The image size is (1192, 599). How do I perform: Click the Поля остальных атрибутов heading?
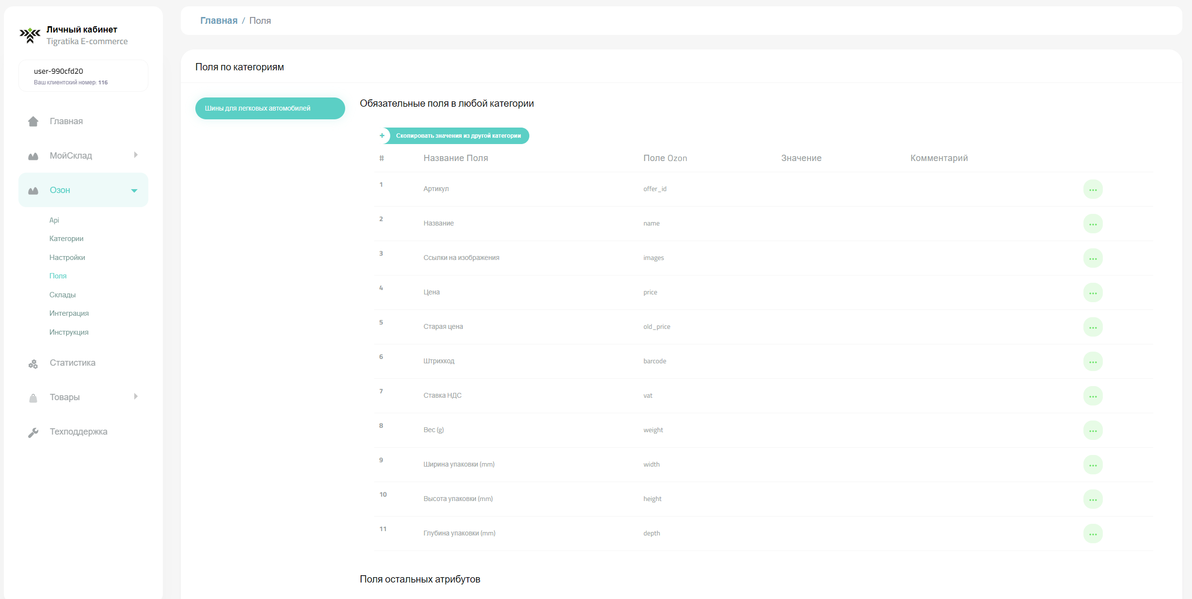coord(420,580)
